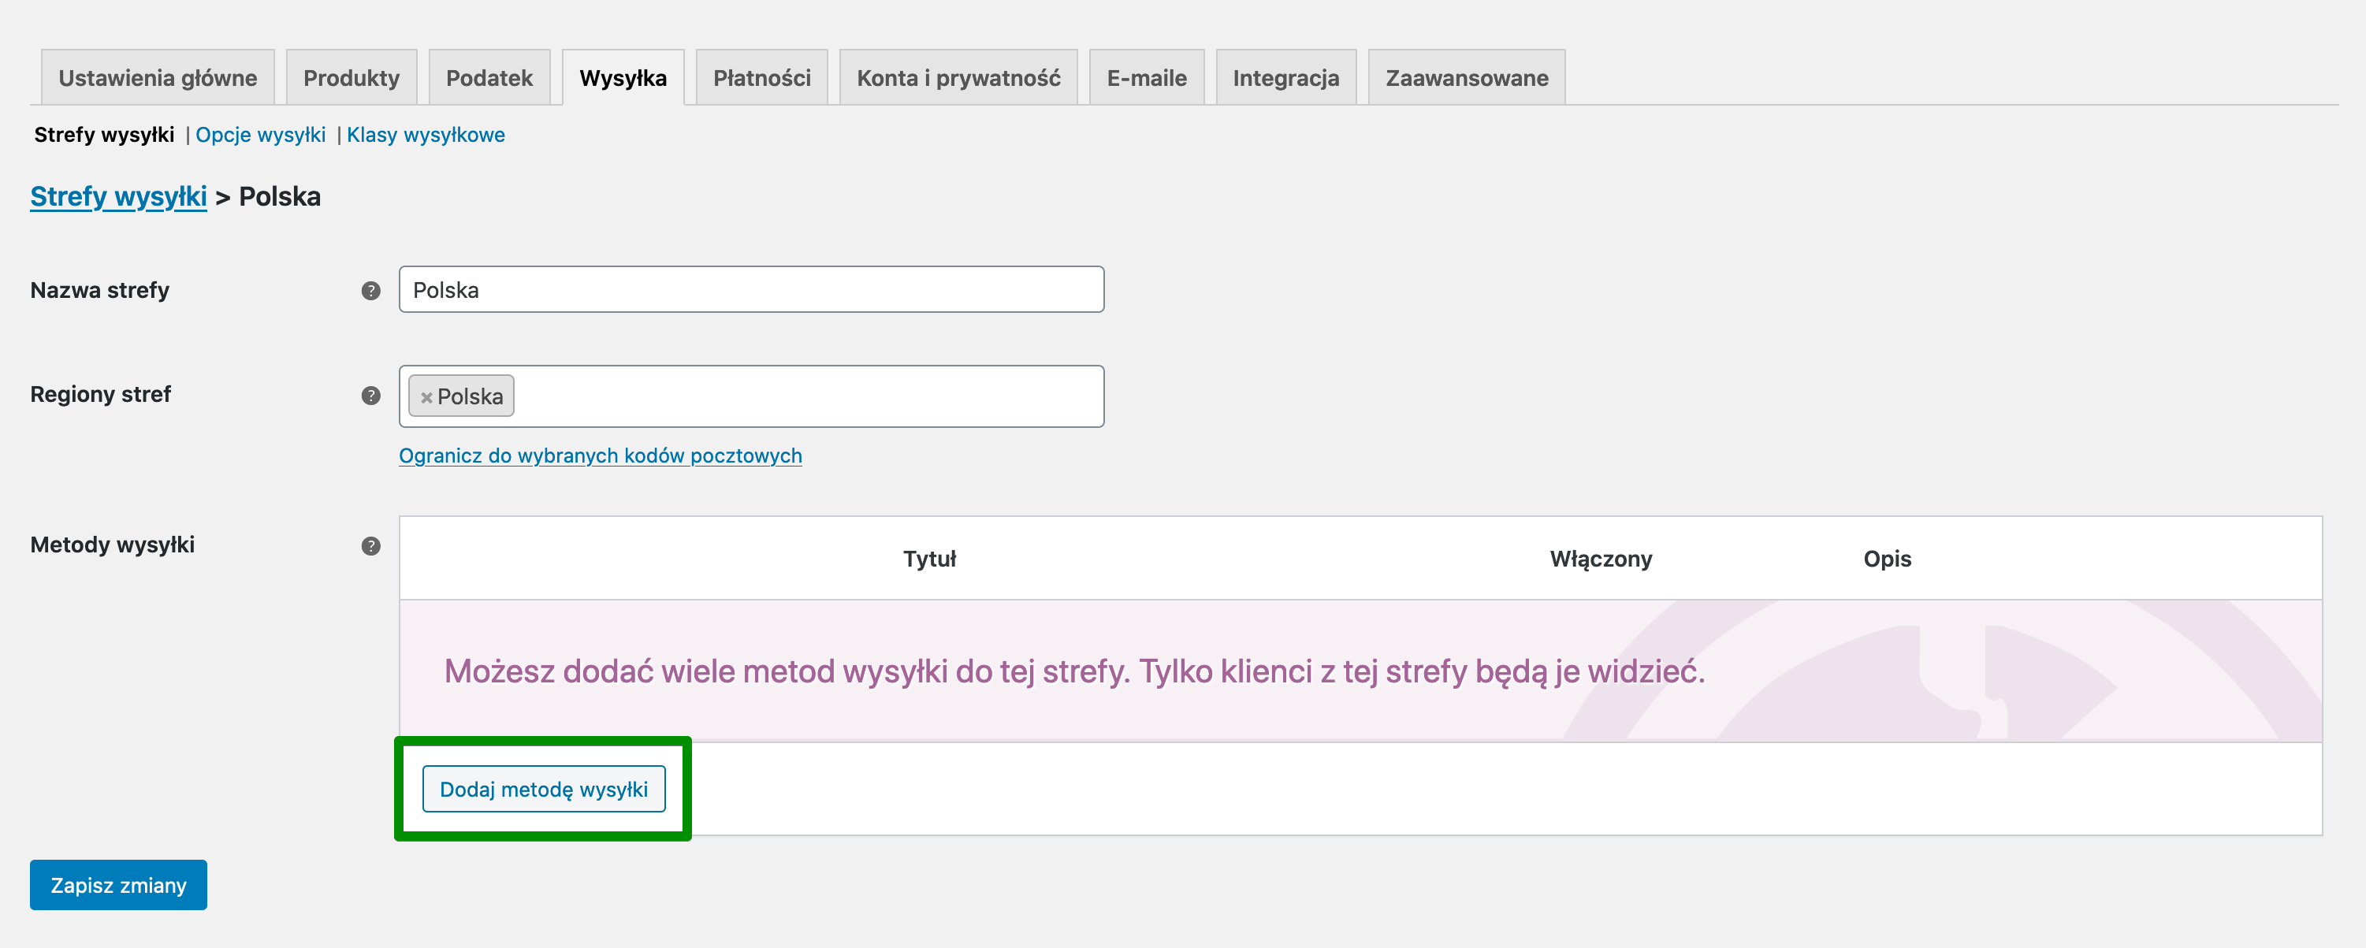Open the Zaawansowane tab
This screenshot has height=948, width=2366.
(1467, 77)
